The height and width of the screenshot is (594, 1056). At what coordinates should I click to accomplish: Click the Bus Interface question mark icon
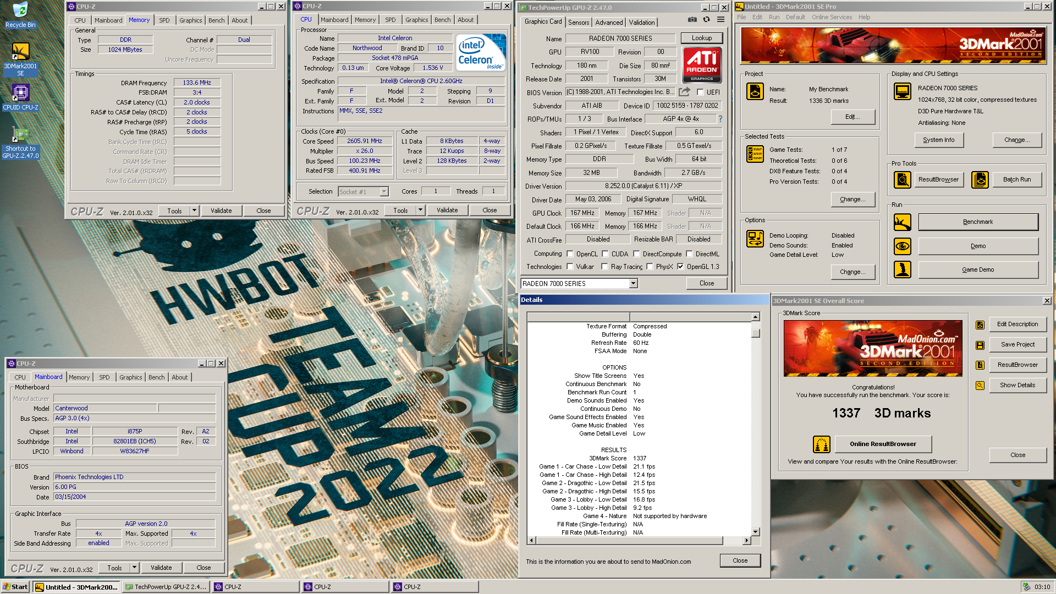point(720,119)
